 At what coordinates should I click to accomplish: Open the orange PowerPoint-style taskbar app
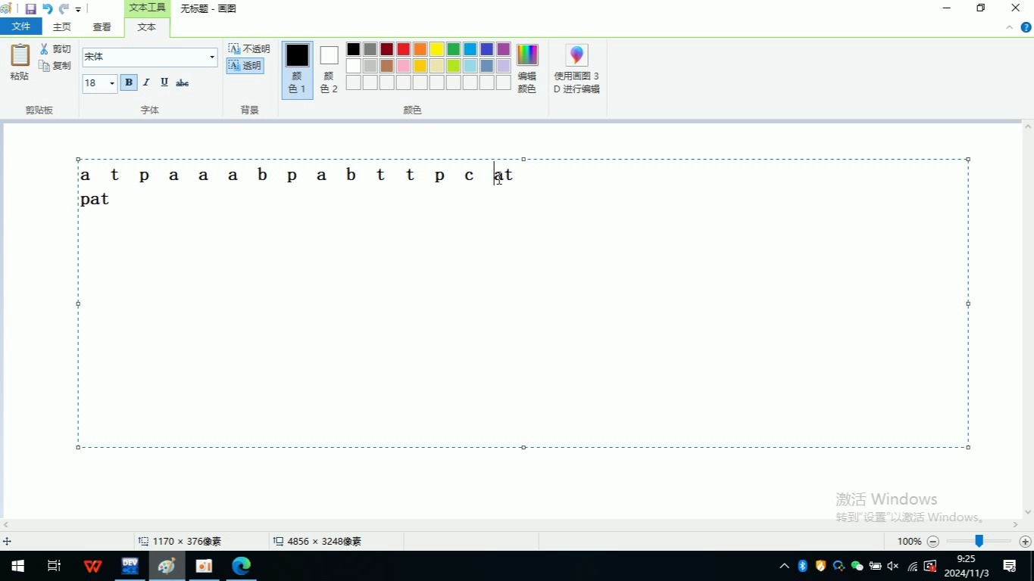pos(204,566)
